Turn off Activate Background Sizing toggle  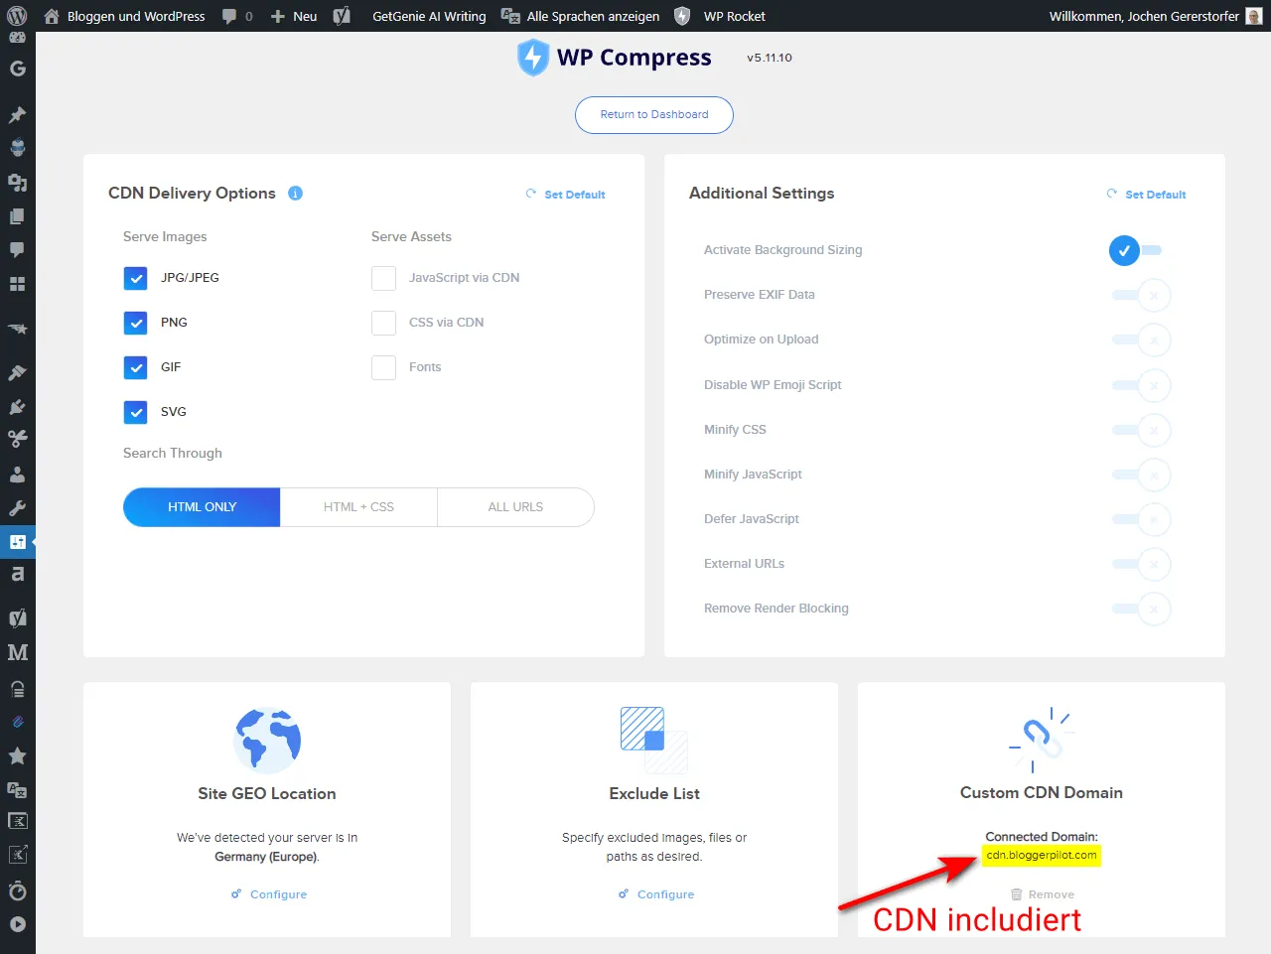1135,250
